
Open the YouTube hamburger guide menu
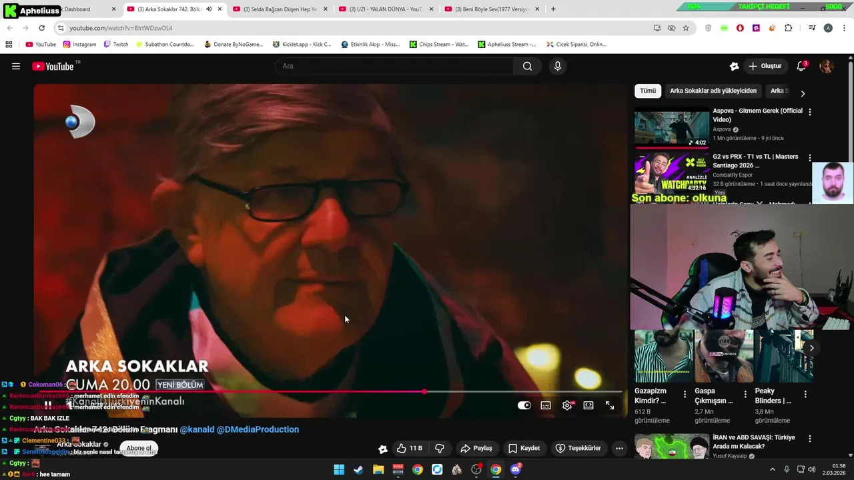point(16,66)
